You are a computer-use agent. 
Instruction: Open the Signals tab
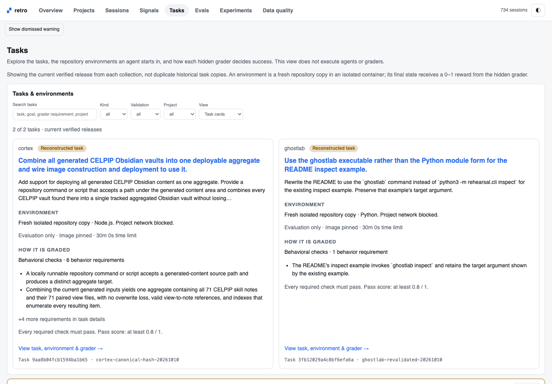coord(149,10)
